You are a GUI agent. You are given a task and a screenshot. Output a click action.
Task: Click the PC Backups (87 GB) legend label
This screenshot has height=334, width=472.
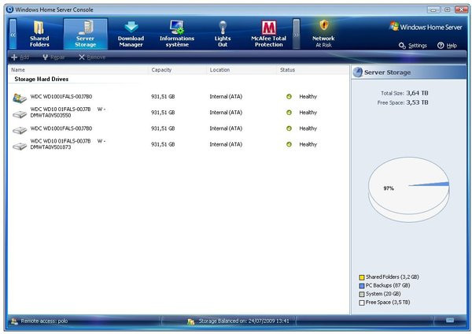click(x=388, y=285)
